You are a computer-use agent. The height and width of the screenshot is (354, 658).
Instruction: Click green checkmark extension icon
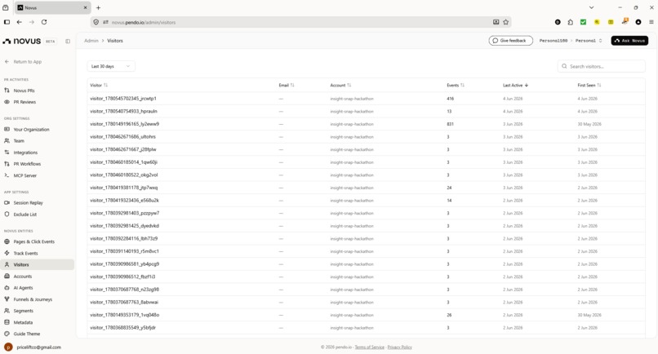(583, 22)
